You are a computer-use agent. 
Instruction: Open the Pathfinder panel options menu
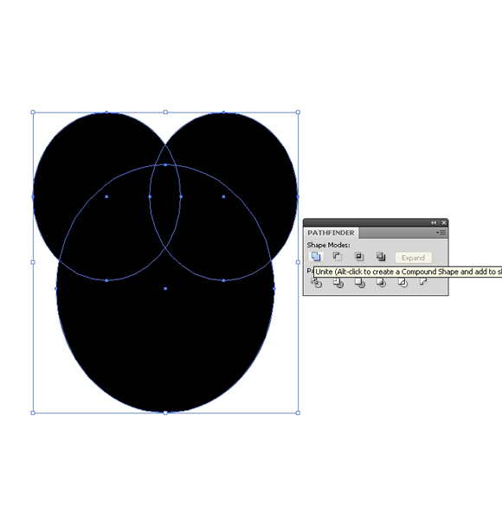click(x=441, y=233)
